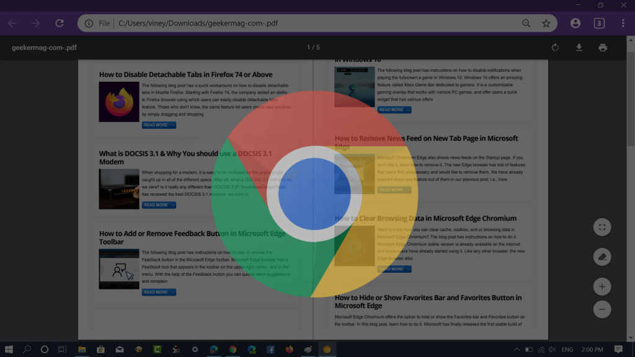View site information icon in address bar

[89, 24]
